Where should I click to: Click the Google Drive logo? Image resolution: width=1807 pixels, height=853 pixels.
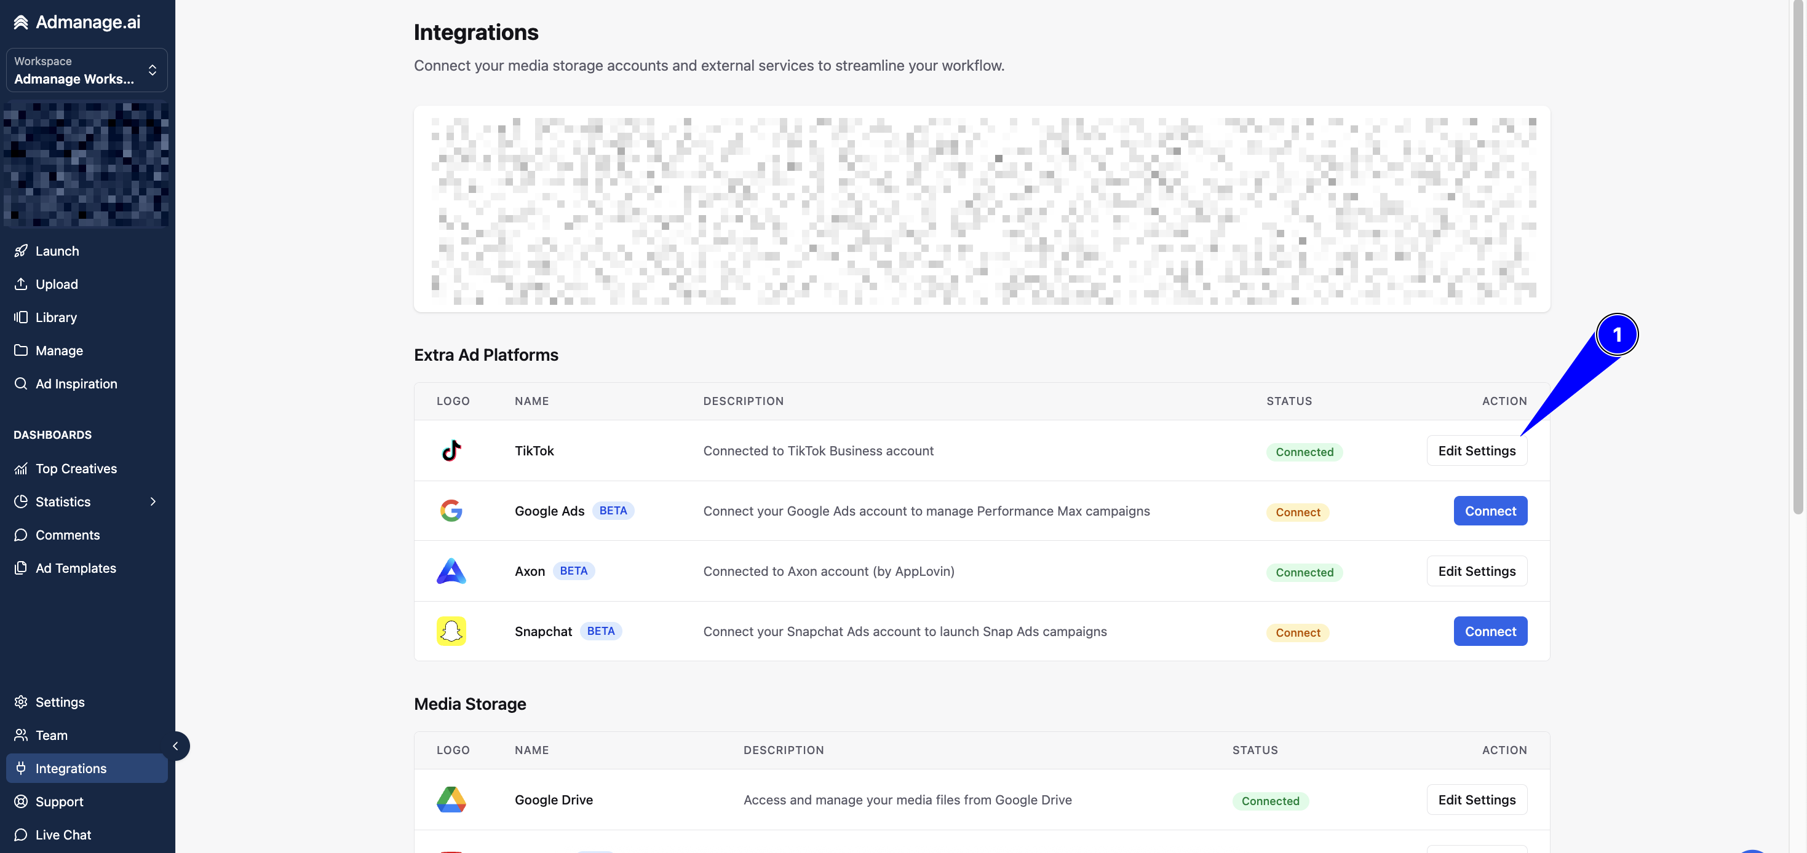click(451, 800)
